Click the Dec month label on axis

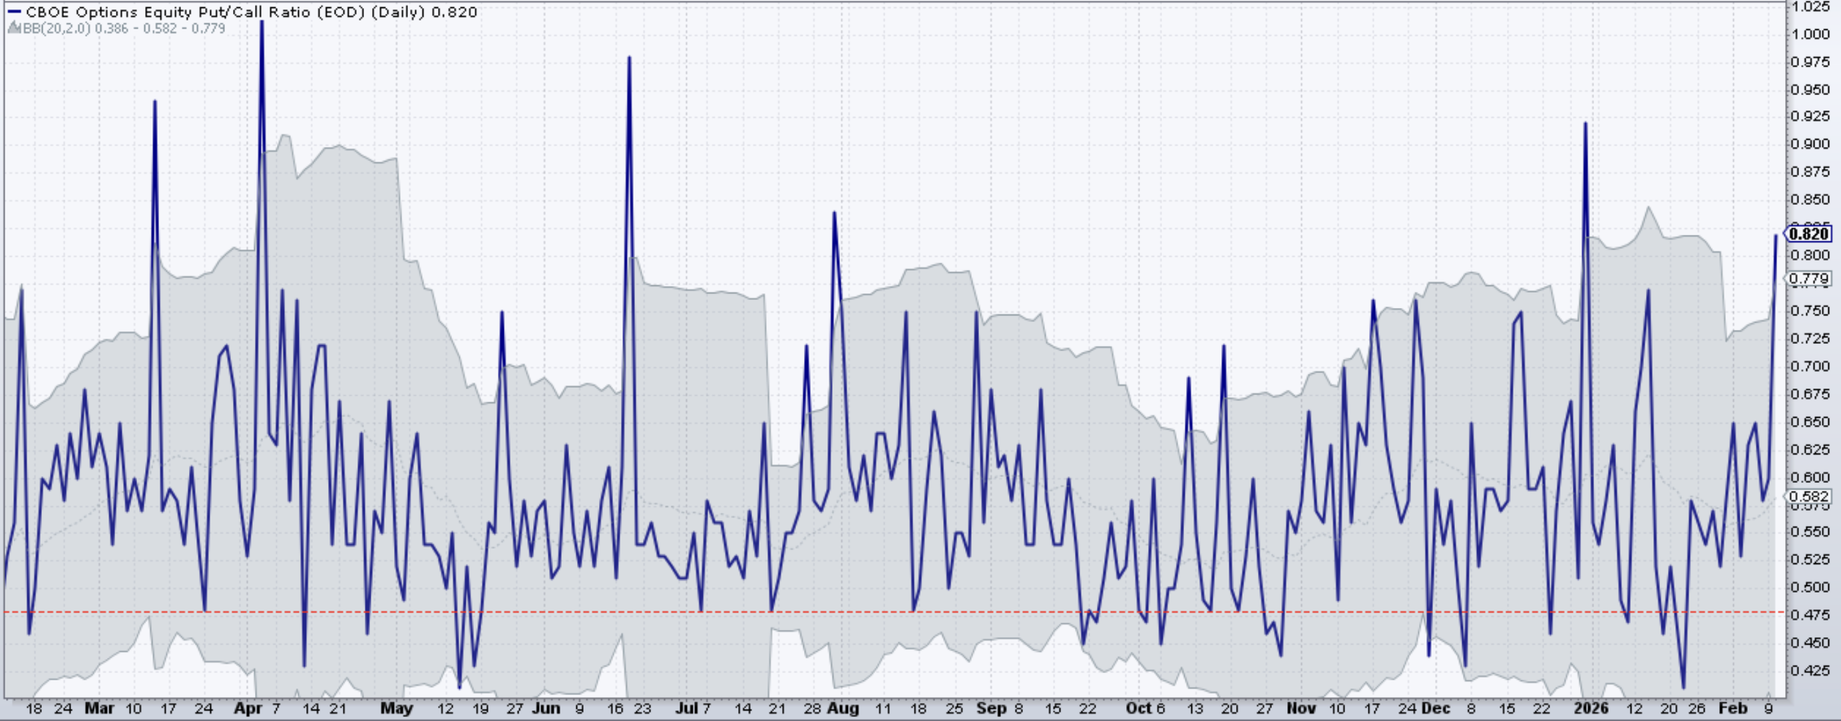(1435, 709)
